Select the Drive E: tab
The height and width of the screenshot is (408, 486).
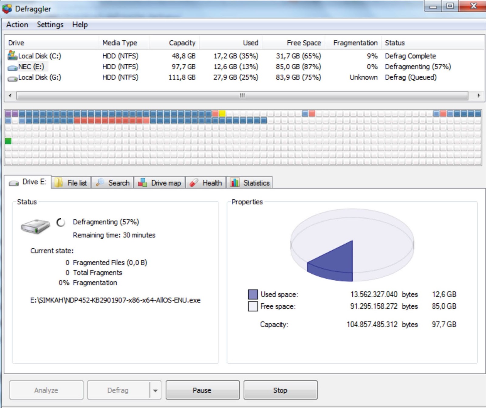tap(28, 182)
